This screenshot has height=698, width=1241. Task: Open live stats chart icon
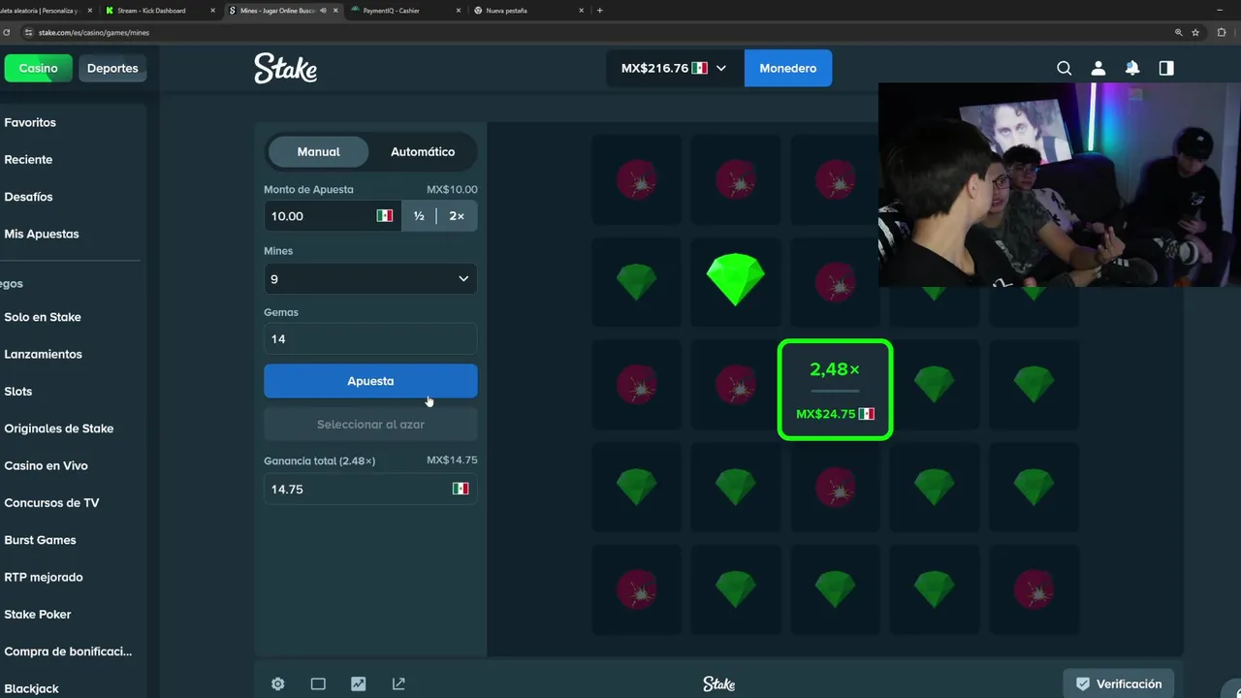pos(358,683)
